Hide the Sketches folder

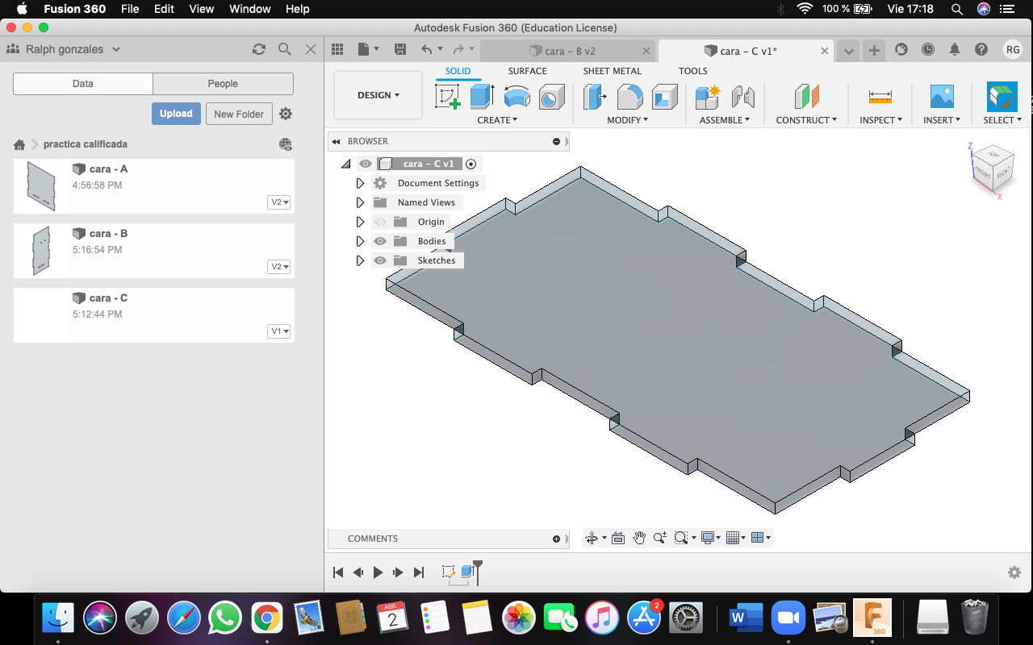click(x=380, y=260)
